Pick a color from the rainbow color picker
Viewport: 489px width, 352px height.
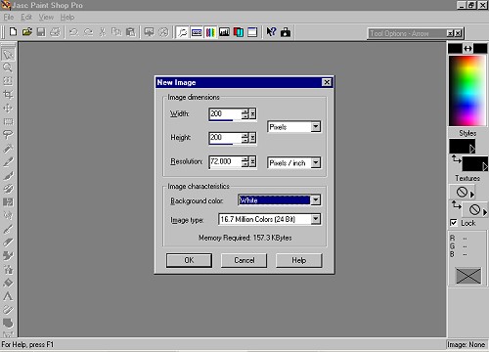[467, 91]
